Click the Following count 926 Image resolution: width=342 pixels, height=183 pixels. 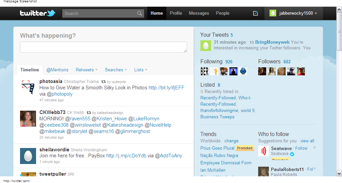(x=229, y=62)
